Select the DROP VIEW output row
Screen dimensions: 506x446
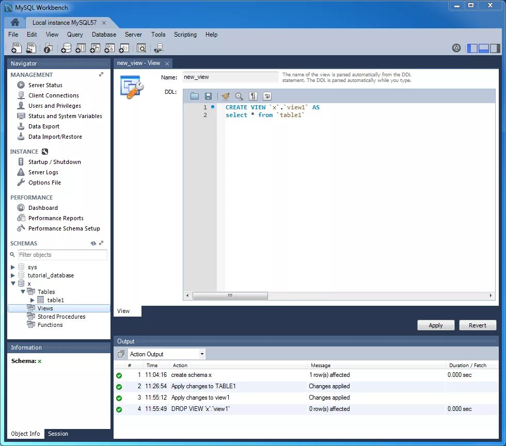pyautogui.click(x=306, y=409)
